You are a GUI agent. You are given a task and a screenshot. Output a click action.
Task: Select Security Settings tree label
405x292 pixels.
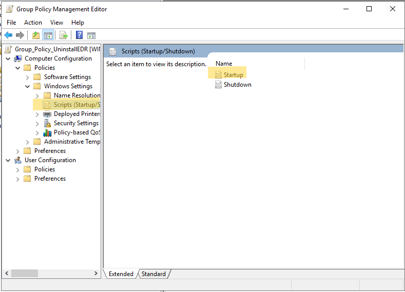pos(76,123)
